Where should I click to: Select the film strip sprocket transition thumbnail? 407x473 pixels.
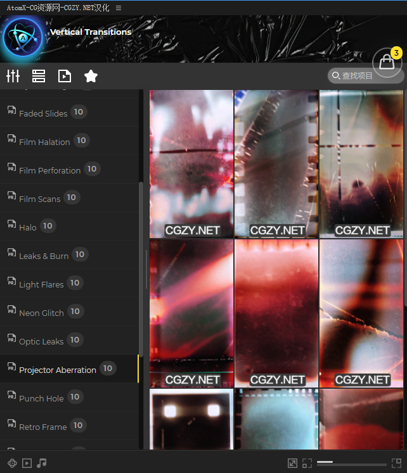coord(276,164)
